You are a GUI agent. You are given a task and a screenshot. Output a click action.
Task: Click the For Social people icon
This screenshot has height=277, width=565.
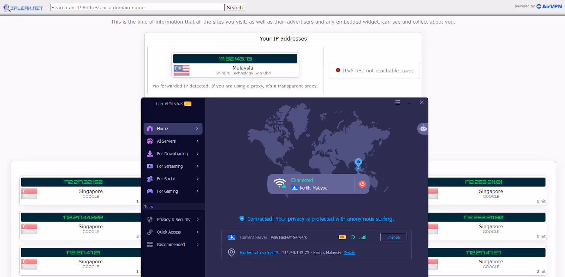pyautogui.click(x=150, y=179)
